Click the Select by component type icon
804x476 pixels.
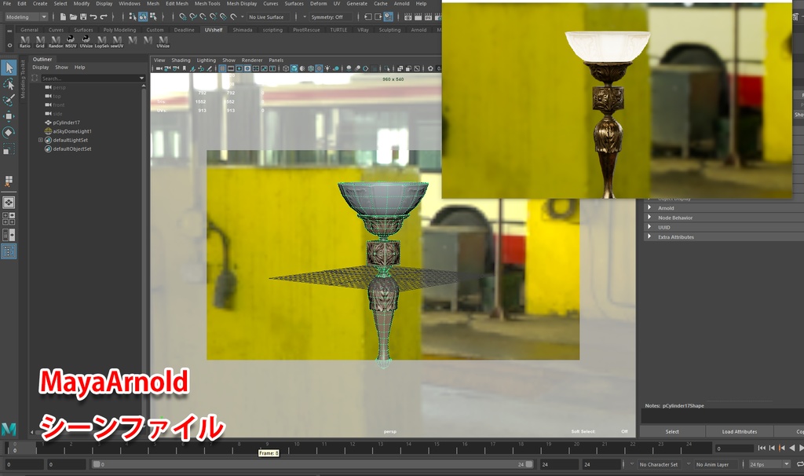click(x=153, y=17)
